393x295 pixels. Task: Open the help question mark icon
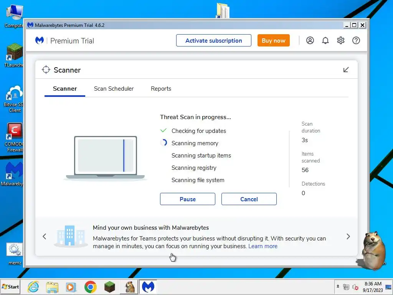pyautogui.click(x=356, y=40)
